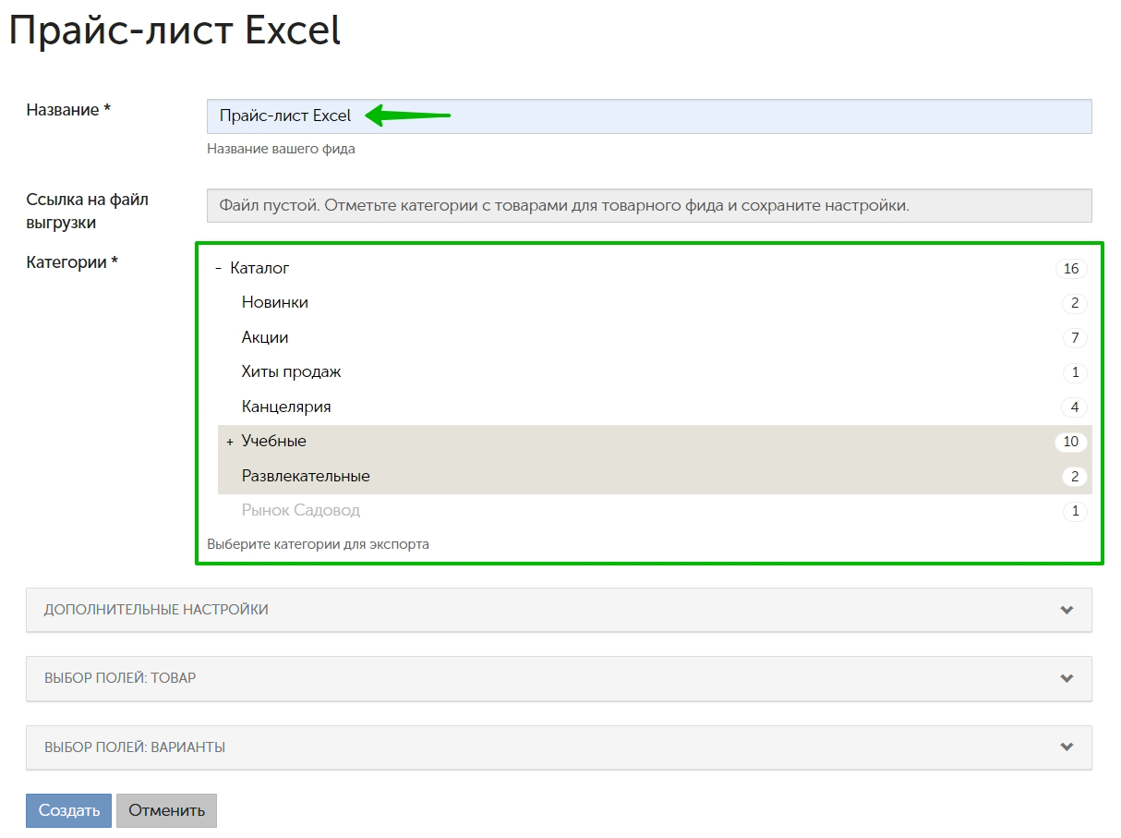This screenshot has width=1121, height=838.
Task: Click the Название input field
Action: [649, 116]
